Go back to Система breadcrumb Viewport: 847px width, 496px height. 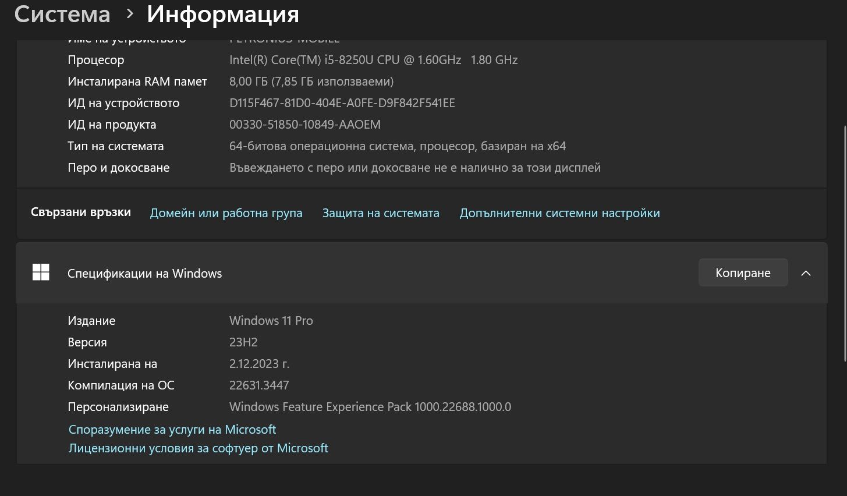click(62, 14)
